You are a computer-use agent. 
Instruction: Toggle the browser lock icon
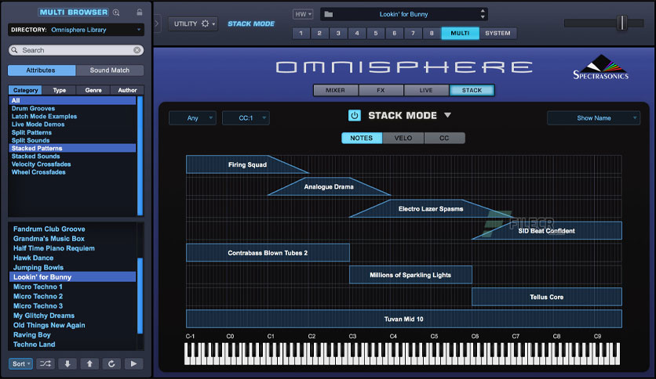140,12
